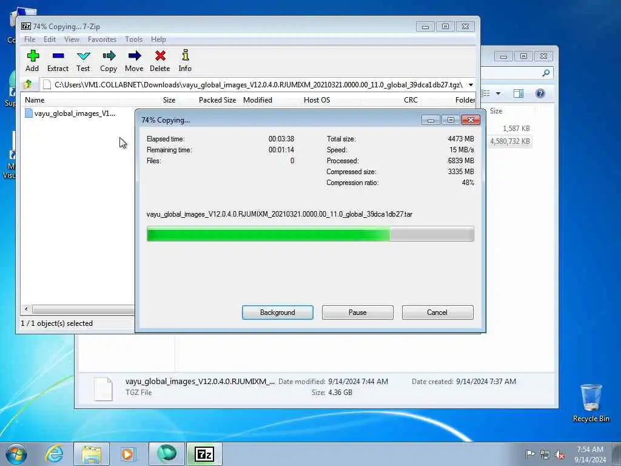Screen dimensions: 621x466
Task: Click the Test toolbar icon
Action: (83, 61)
